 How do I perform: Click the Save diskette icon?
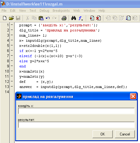(18, 18)
